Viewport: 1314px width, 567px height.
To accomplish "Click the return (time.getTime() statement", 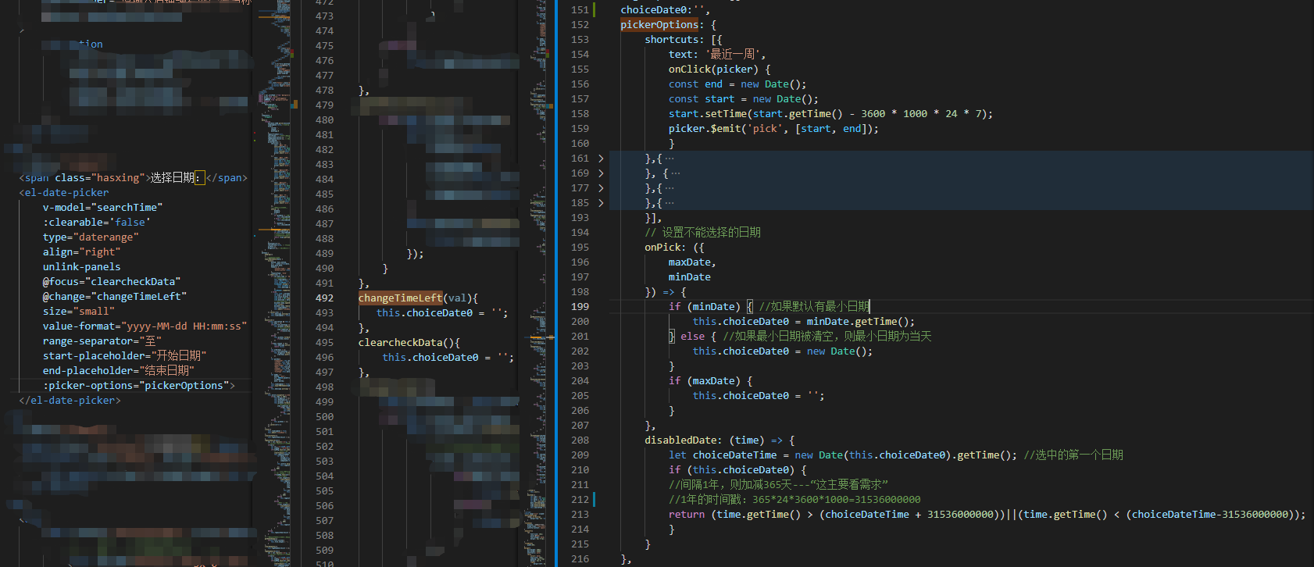I will 987,515.
